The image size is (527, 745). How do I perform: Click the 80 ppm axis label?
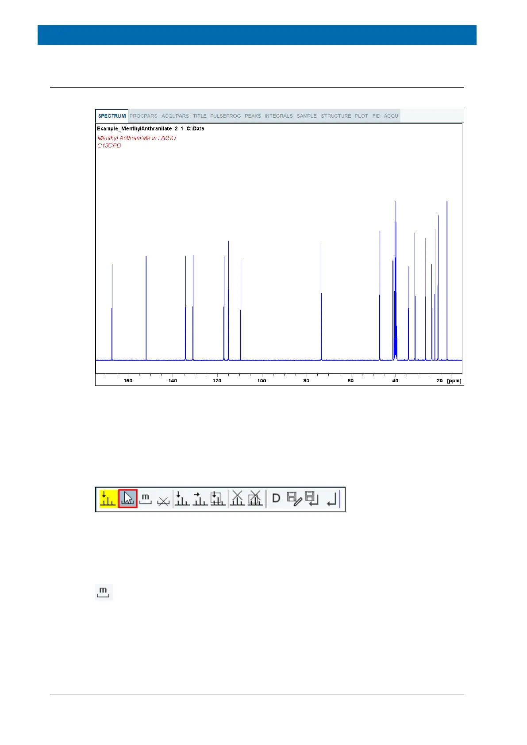click(306, 380)
